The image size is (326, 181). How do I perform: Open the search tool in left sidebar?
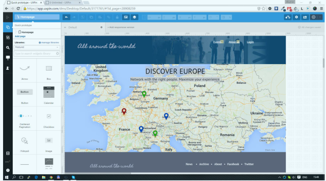tap(8, 48)
